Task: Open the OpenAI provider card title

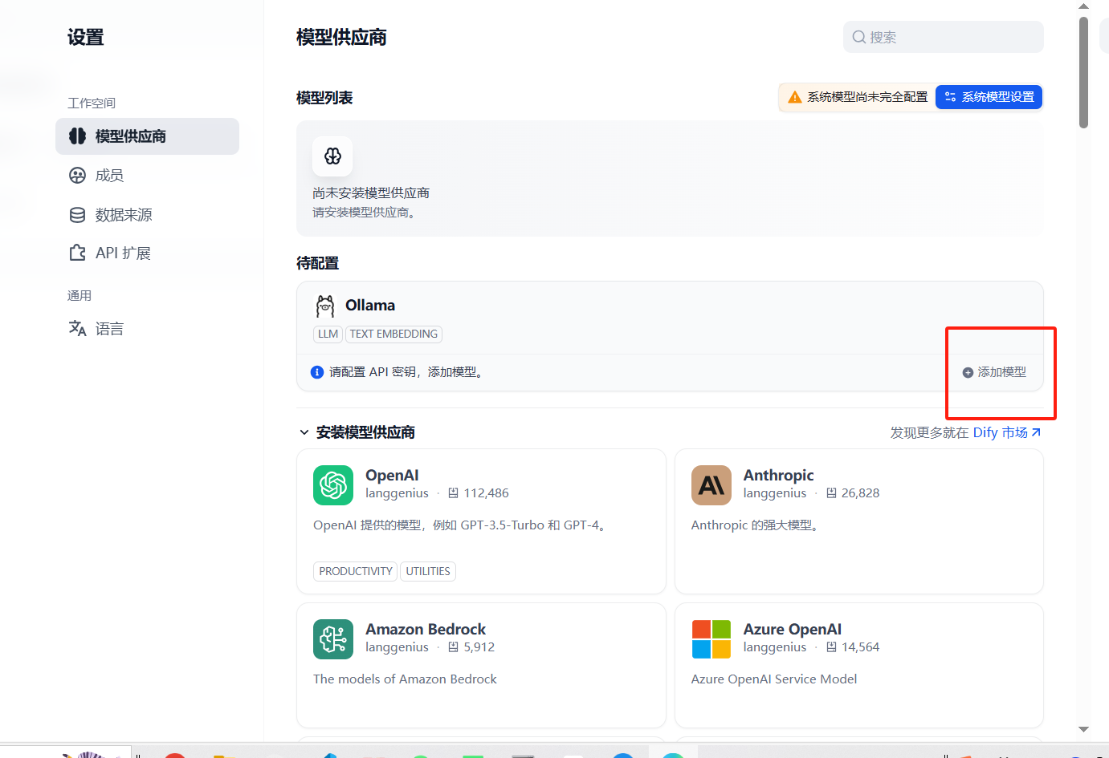Action: (x=392, y=476)
